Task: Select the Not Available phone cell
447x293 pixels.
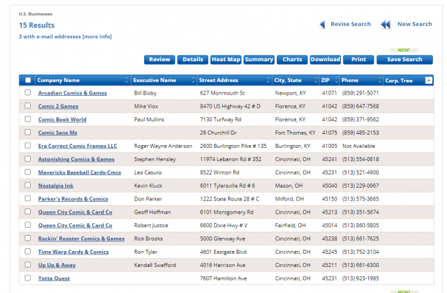Action: 359,146
